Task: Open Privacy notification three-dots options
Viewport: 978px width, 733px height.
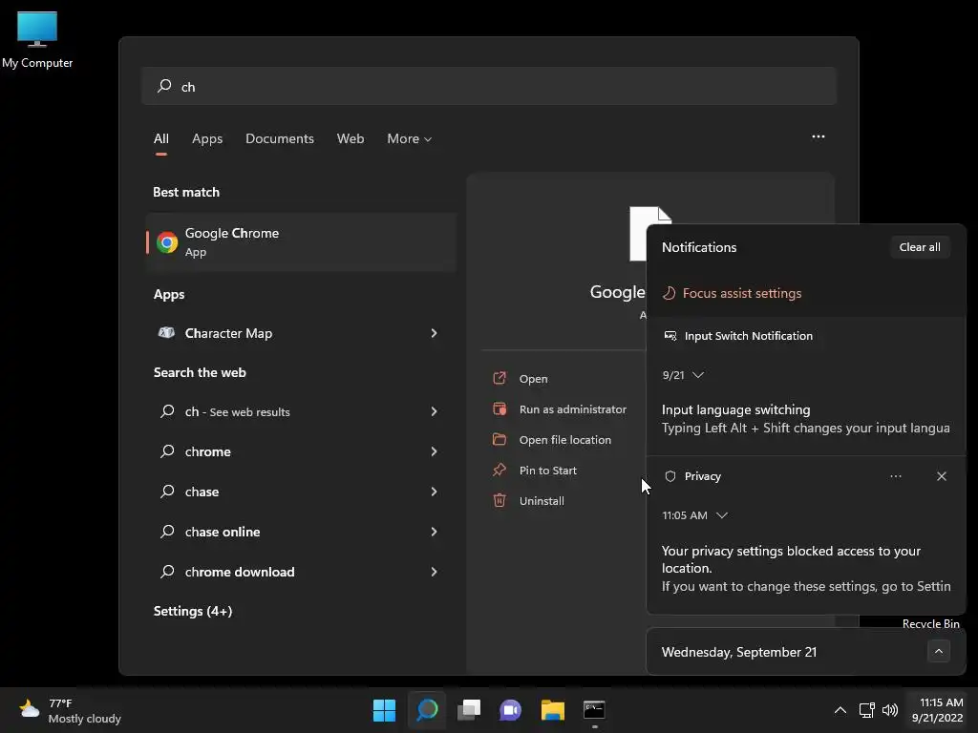Action: point(896,476)
